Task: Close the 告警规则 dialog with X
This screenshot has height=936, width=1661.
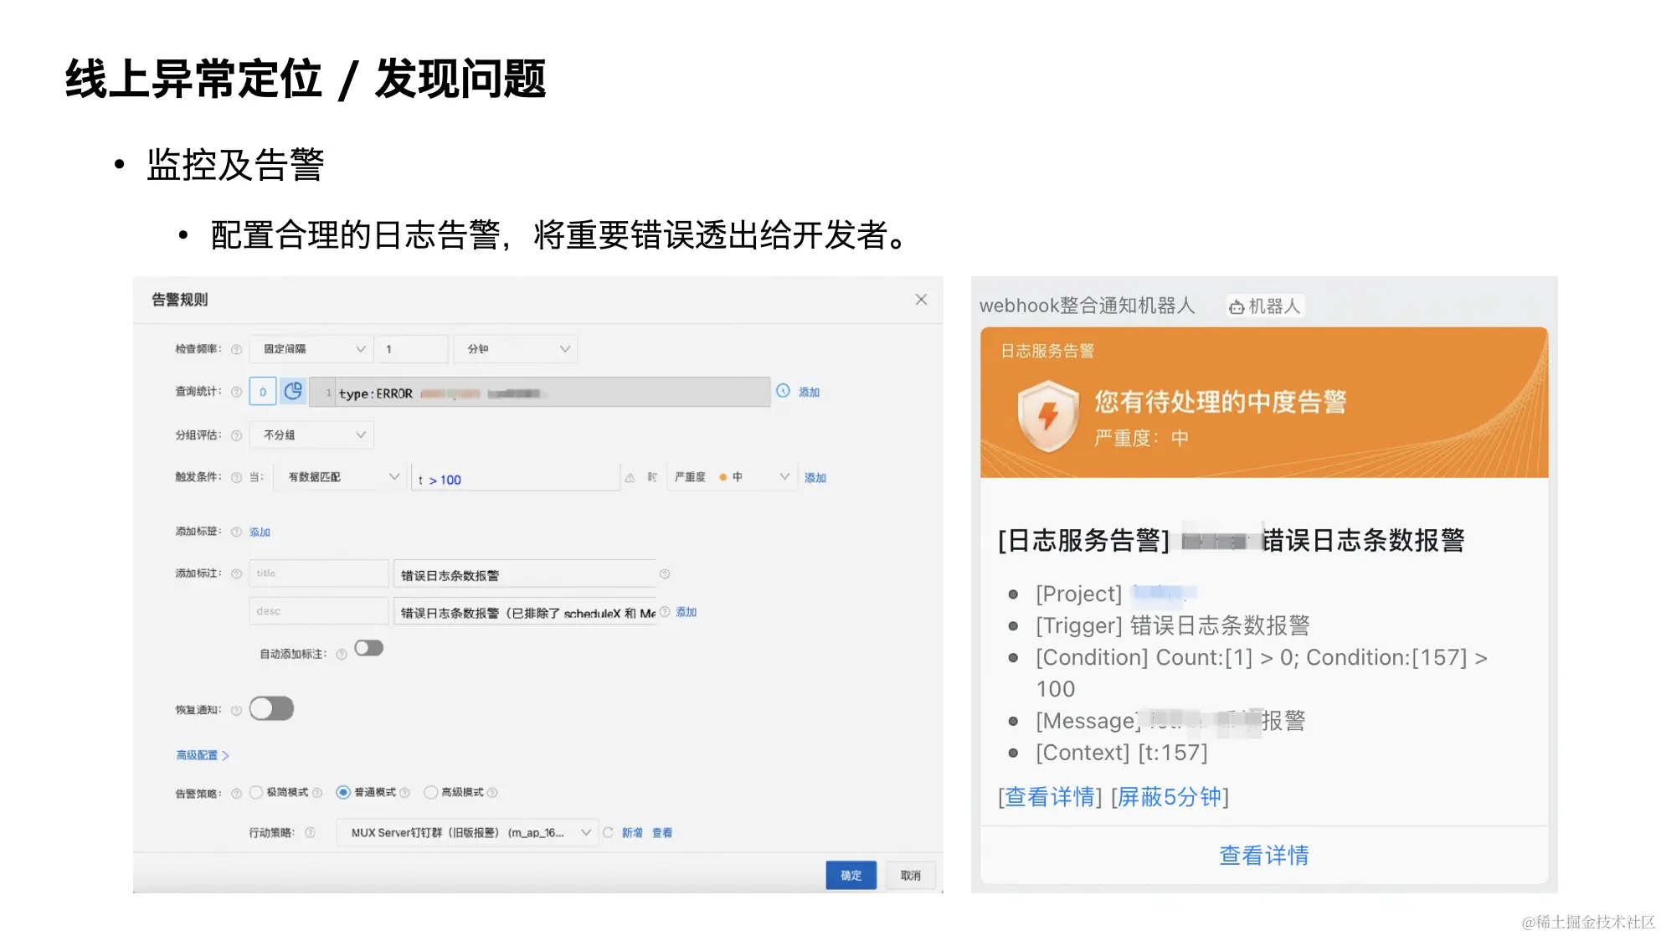Action: [921, 299]
